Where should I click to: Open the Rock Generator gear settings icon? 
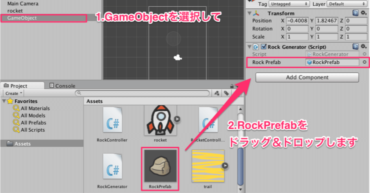(x=364, y=47)
